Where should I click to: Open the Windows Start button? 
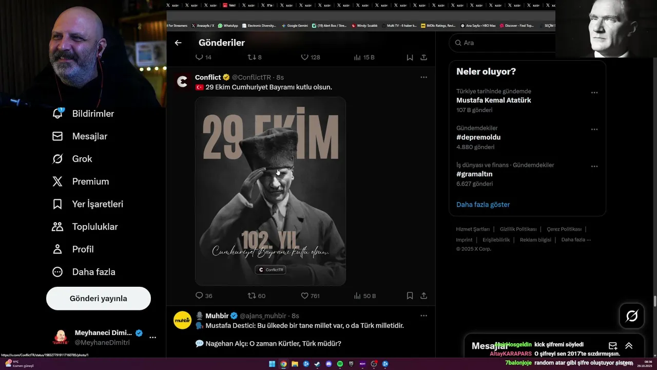pyautogui.click(x=272, y=364)
